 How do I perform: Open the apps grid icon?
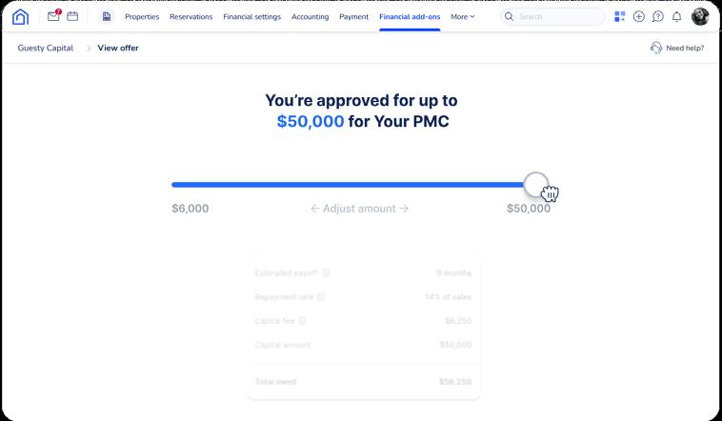pyautogui.click(x=620, y=16)
